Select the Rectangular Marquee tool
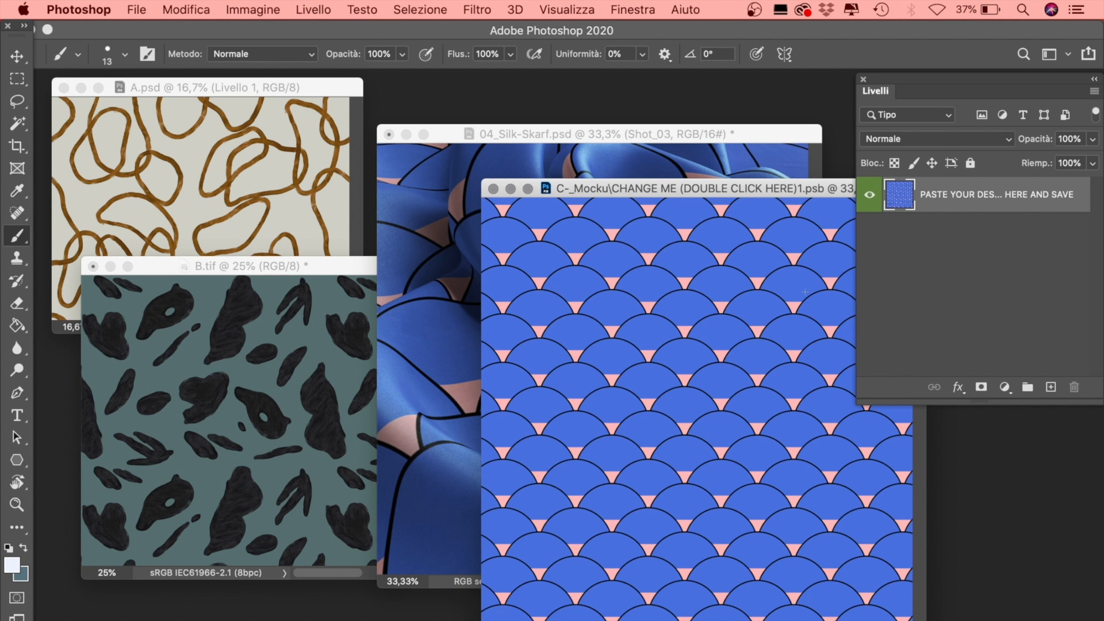 (x=17, y=79)
